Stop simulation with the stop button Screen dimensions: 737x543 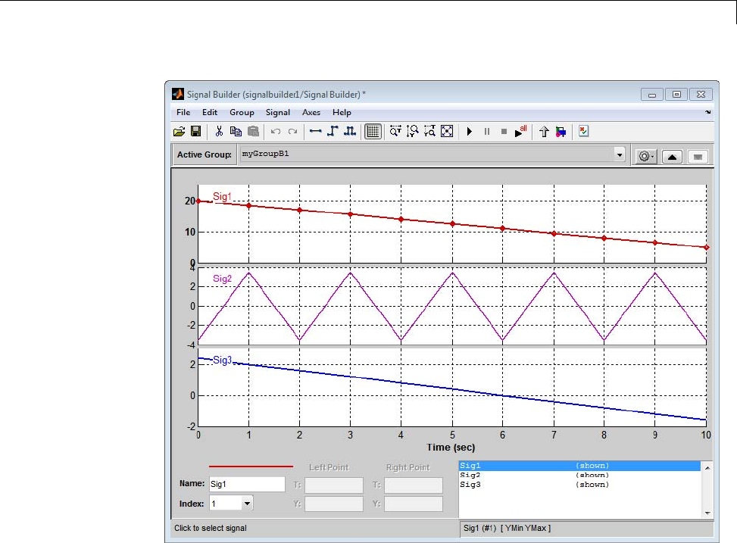coord(504,132)
